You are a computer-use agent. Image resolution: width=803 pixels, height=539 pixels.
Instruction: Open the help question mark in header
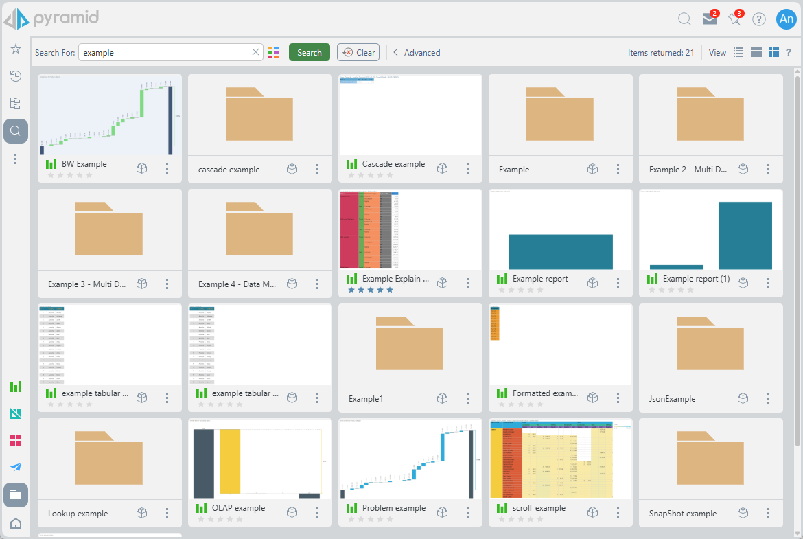pyautogui.click(x=758, y=19)
